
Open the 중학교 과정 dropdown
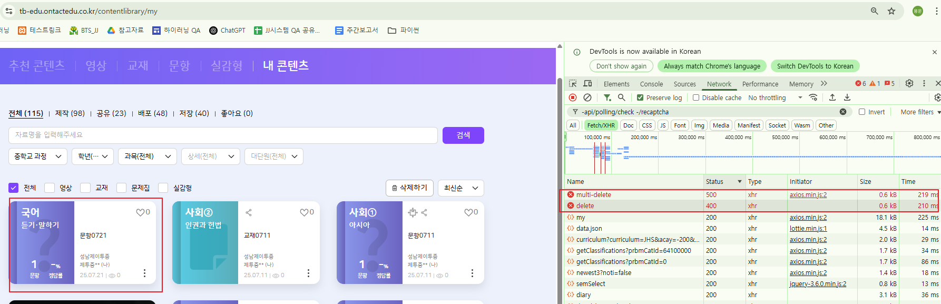38,156
